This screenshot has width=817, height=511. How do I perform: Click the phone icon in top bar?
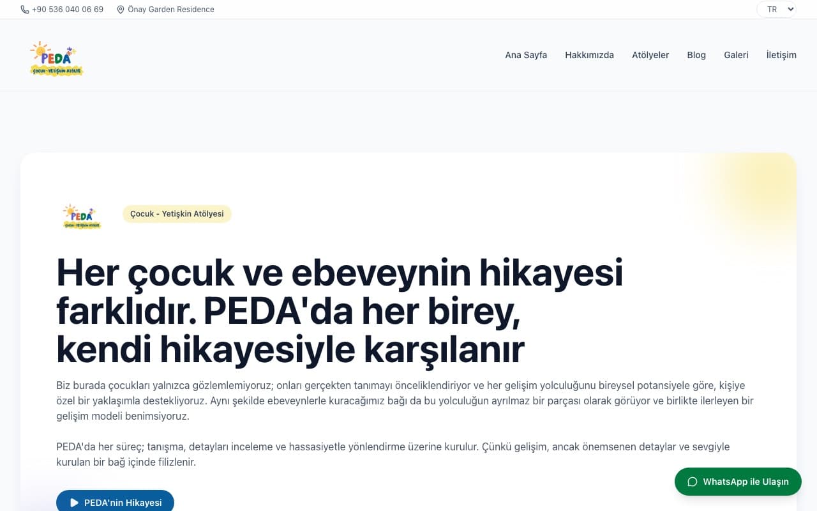[25, 10]
